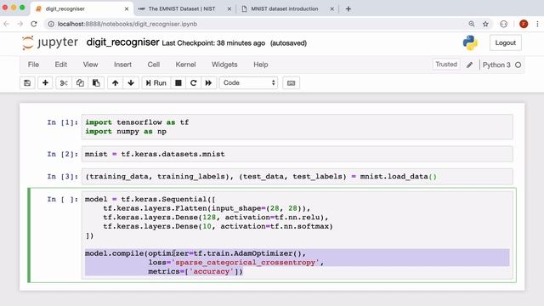Interrupt the kernel with the stop icon
The width and height of the screenshot is (544, 306).
pos(178,83)
